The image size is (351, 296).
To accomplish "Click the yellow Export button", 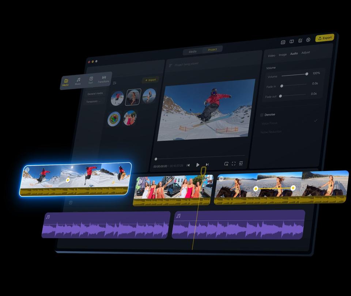I will tap(325, 38).
